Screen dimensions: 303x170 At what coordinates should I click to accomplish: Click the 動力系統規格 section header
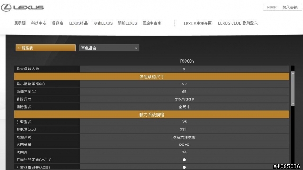(151, 115)
